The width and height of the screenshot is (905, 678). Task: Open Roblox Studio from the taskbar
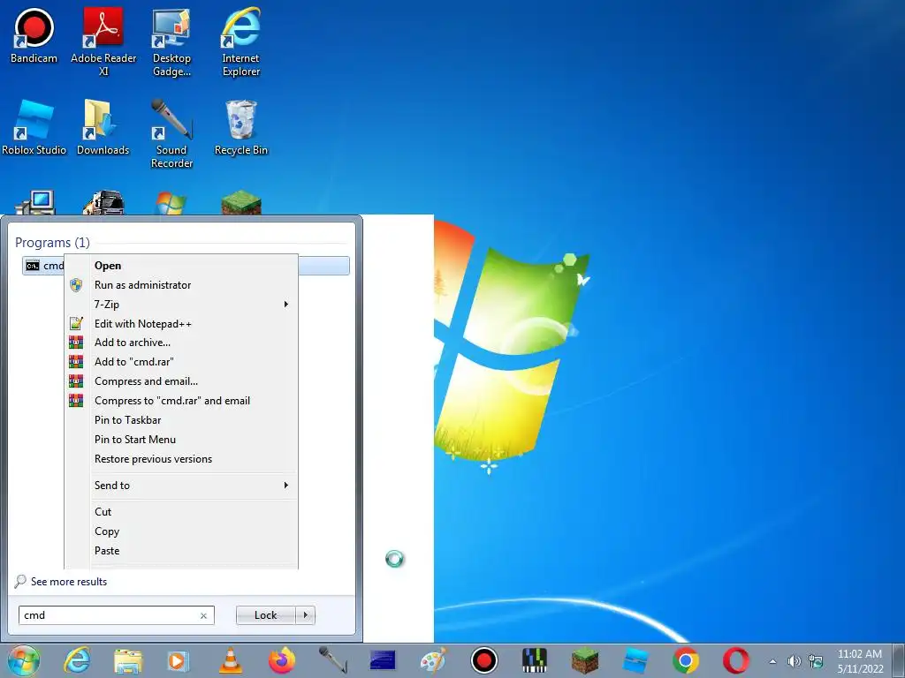coord(635,660)
